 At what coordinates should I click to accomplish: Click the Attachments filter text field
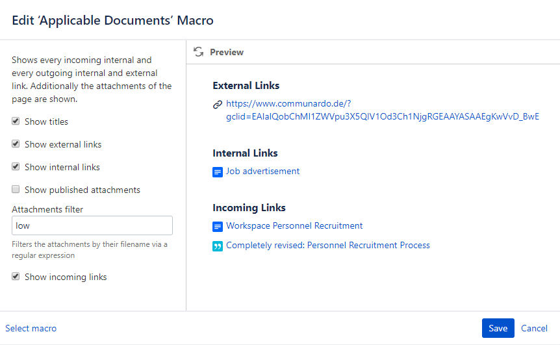pyautogui.click(x=92, y=225)
